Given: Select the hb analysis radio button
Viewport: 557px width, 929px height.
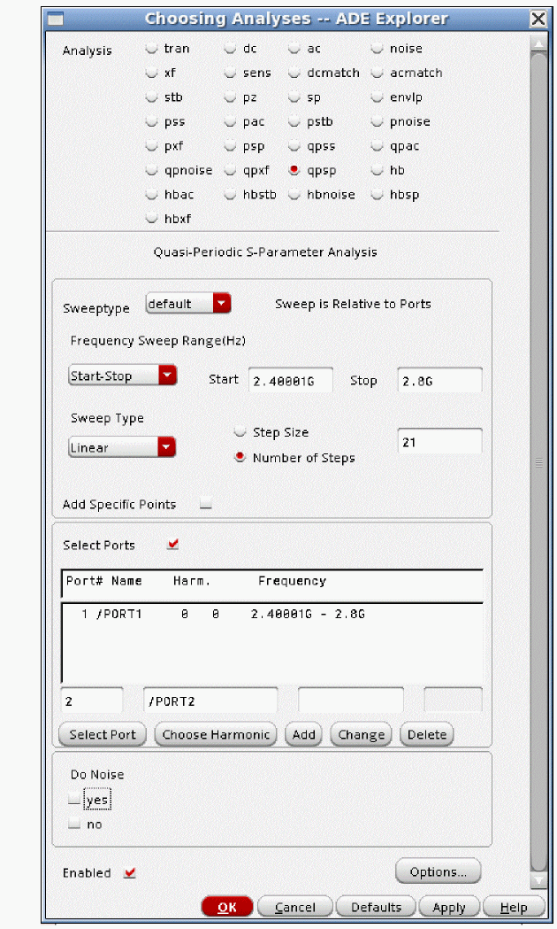Looking at the screenshot, I should 377,170.
